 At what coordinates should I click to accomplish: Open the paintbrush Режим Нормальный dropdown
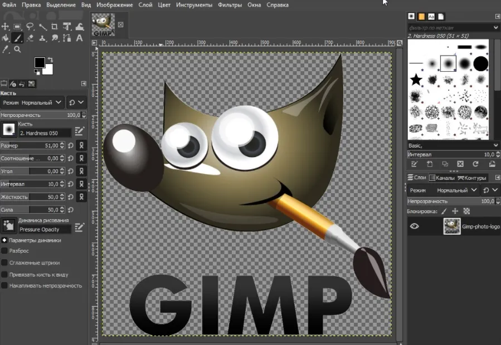[x=32, y=102]
